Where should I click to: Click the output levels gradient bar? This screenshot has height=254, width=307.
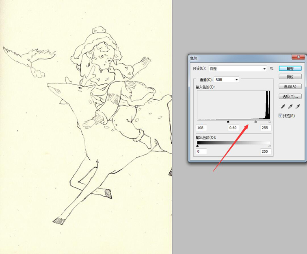click(233, 143)
